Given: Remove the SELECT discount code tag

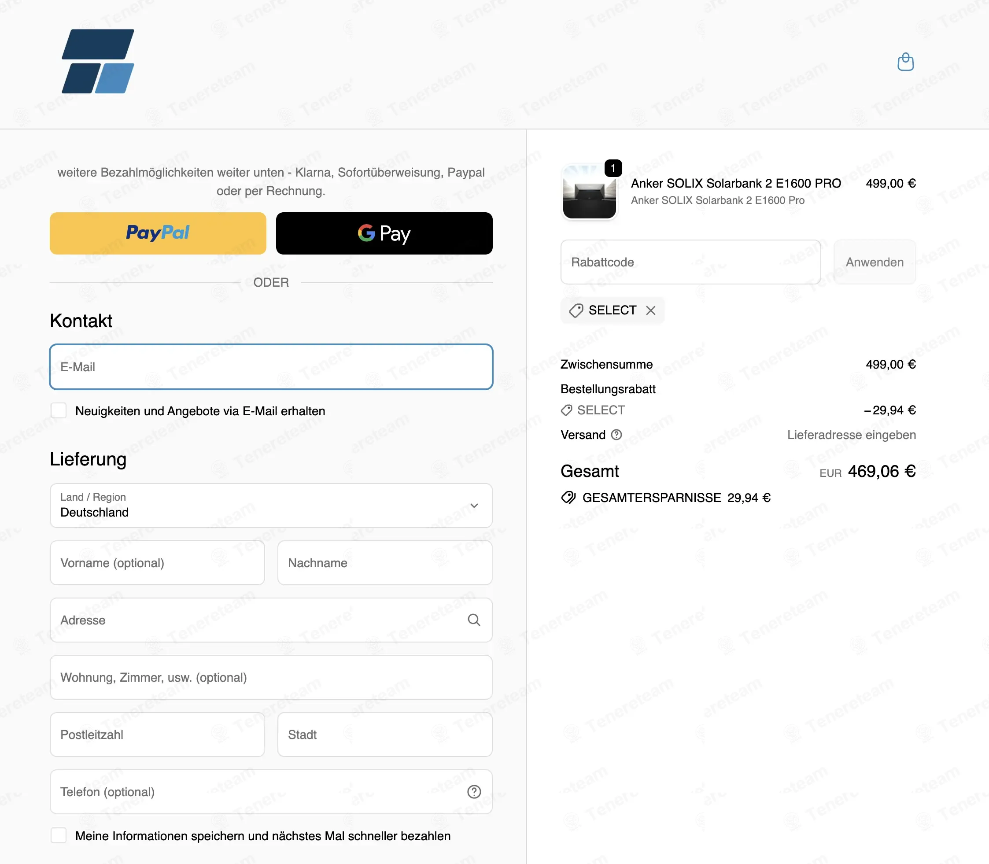Looking at the screenshot, I should 650,310.
